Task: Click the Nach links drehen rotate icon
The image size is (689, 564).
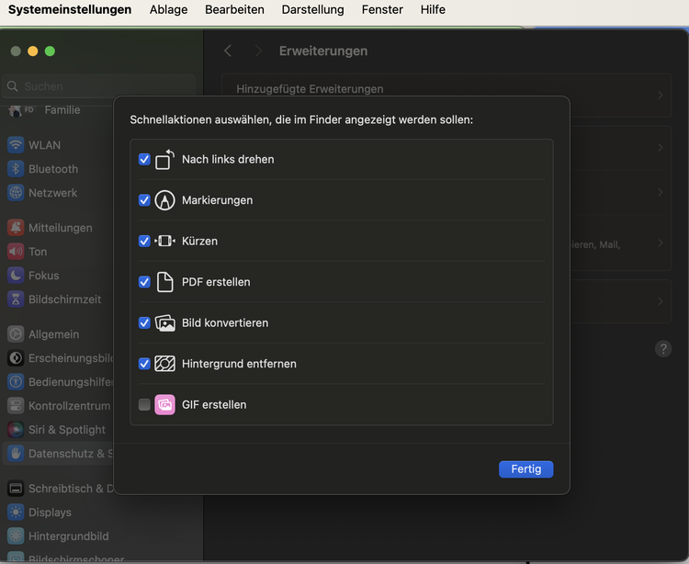Action: point(164,160)
